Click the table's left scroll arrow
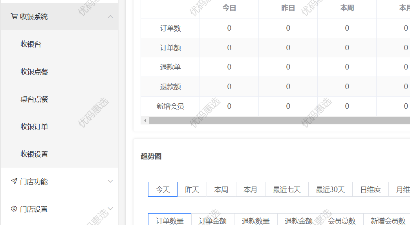This screenshot has width=410, height=225. tap(145, 120)
